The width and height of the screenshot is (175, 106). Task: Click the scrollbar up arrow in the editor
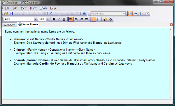171,30
